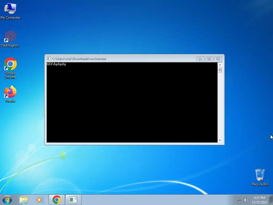Minimize the noclose.exe console window

tap(200, 59)
